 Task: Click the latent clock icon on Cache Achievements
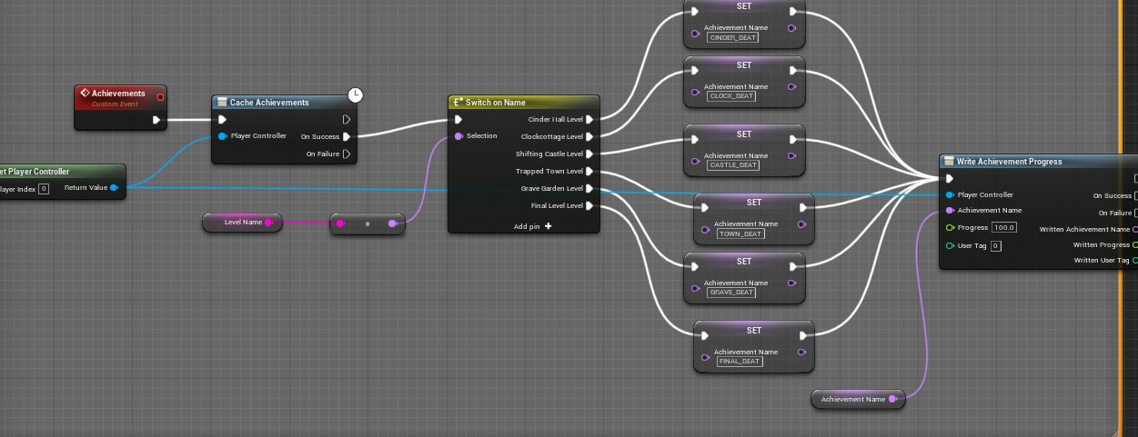[x=356, y=95]
